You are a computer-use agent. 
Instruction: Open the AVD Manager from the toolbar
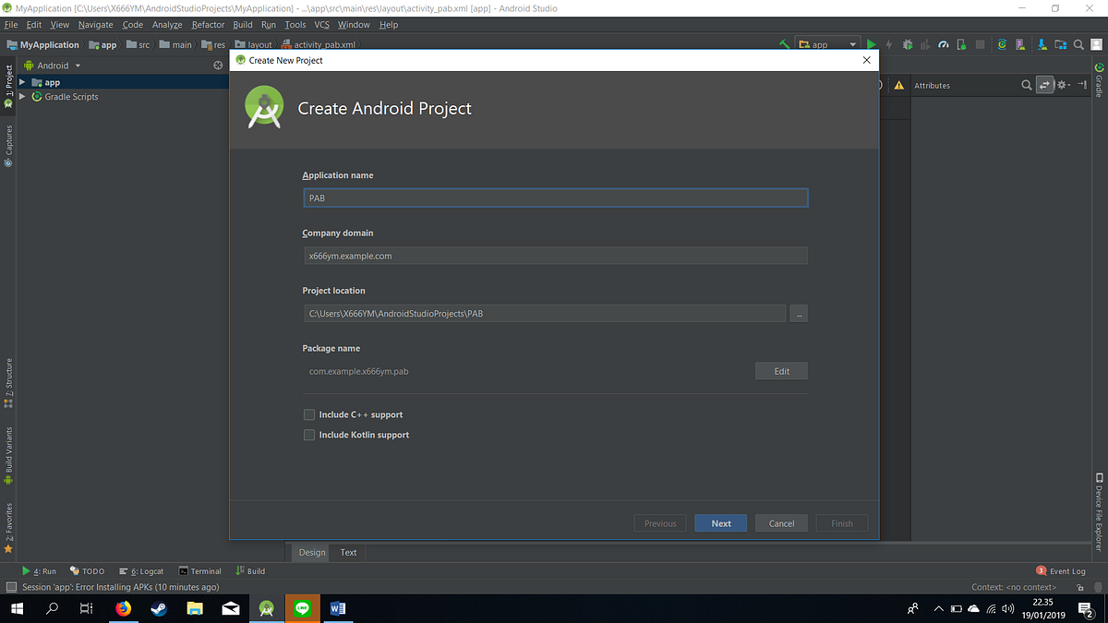click(x=1020, y=43)
